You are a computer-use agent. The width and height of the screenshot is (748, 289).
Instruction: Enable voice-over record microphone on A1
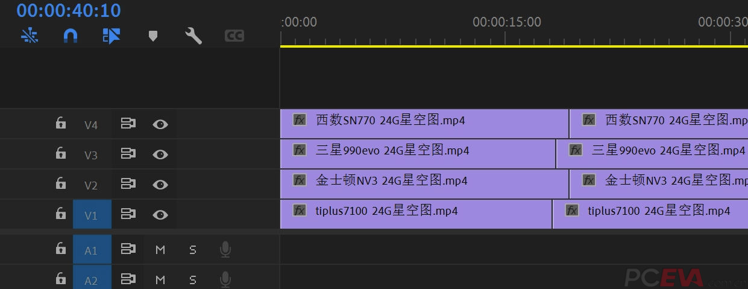225,249
